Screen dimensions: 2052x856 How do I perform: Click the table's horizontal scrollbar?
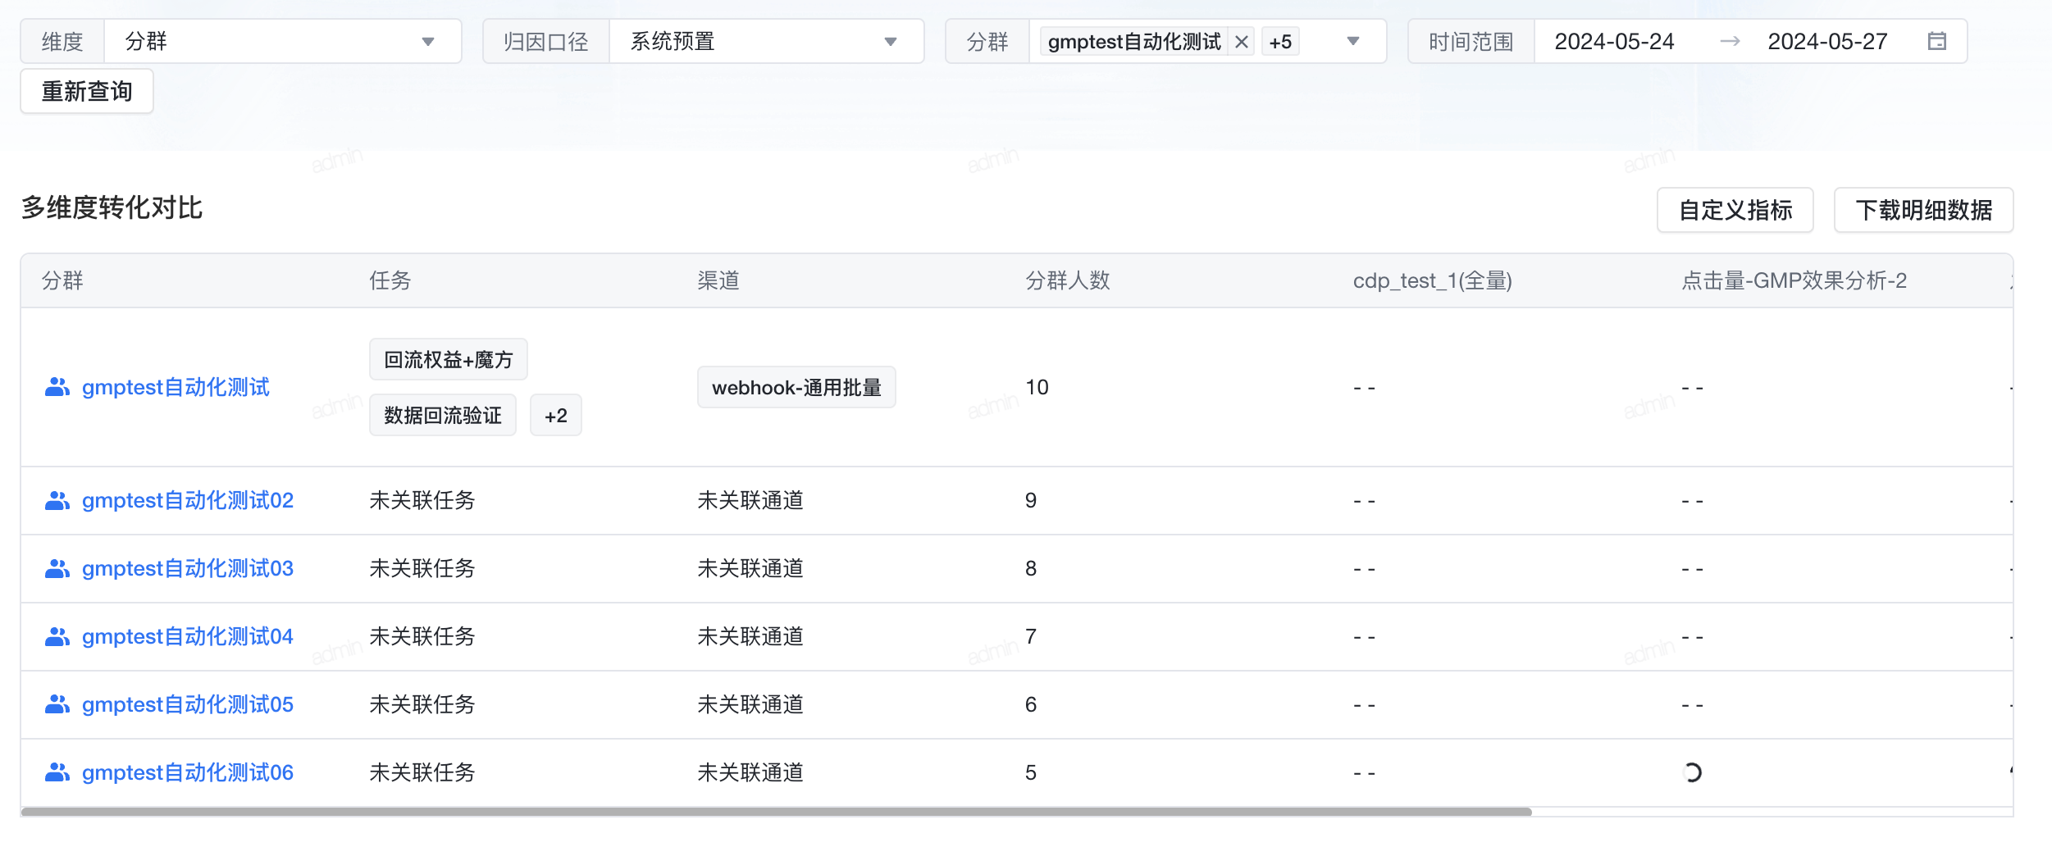click(x=776, y=812)
